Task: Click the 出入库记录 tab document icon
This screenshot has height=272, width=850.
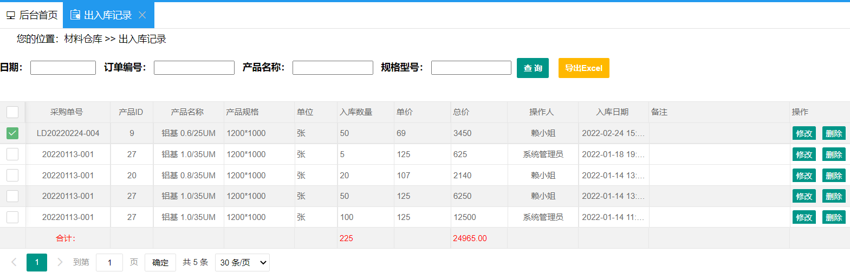Action: [x=75, y=15]
